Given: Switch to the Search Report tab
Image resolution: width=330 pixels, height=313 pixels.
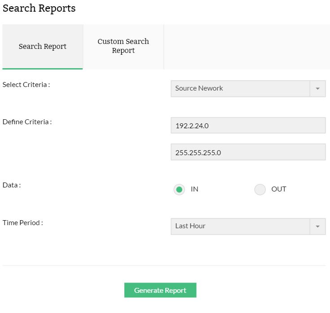Looking at the screenshot, I should click(x=43, y=47).
